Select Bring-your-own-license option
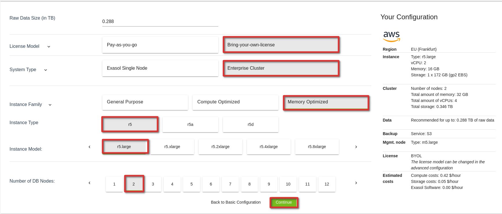This screenshot has height=214, width=502. (x=281, y=45)
